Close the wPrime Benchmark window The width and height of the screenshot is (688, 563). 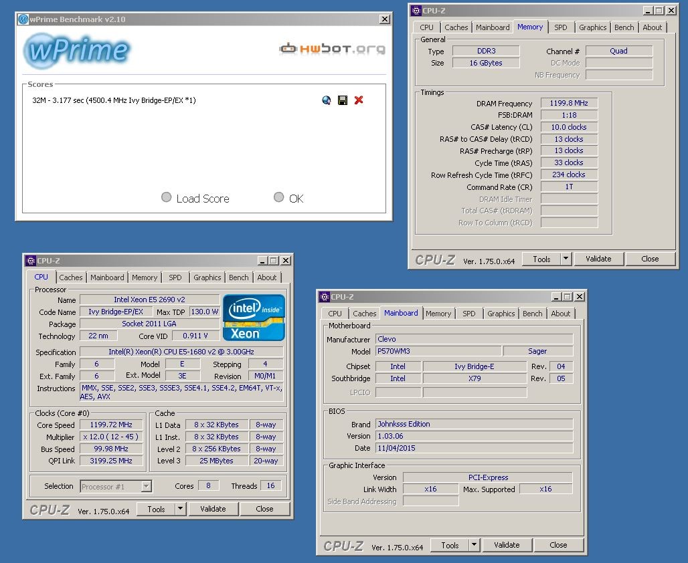tap(384, 19)
